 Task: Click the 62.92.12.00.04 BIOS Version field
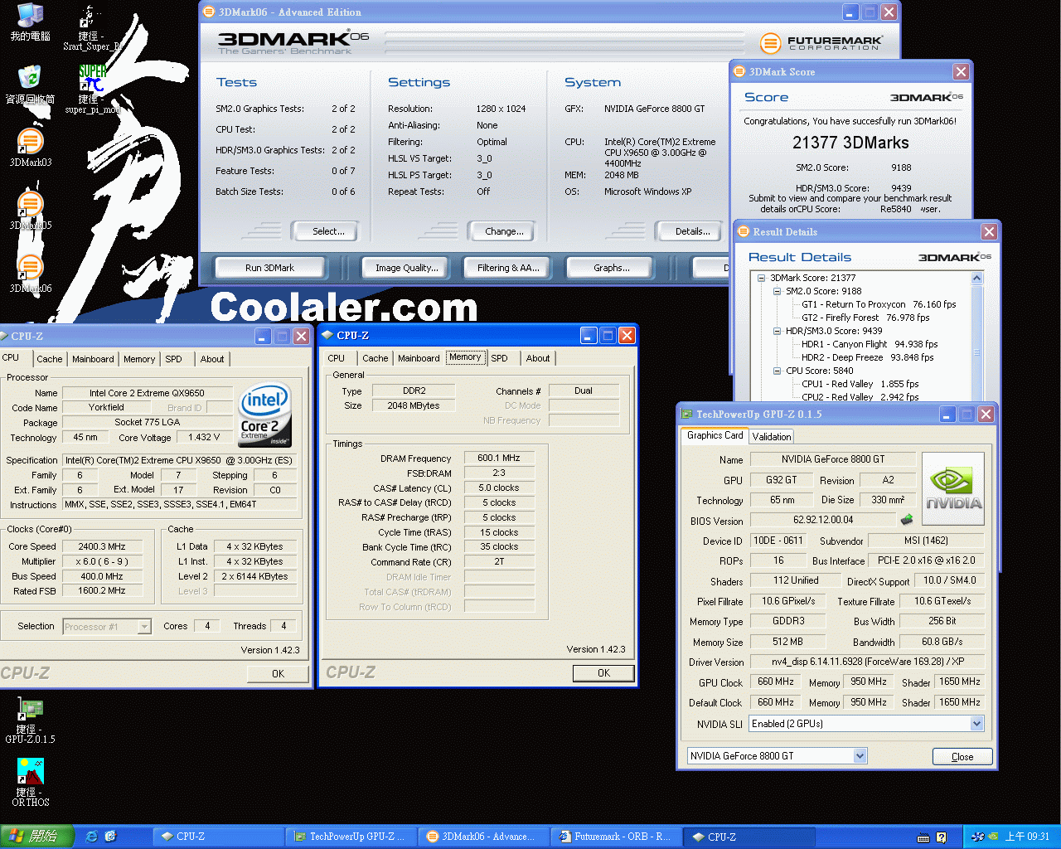(x=823, y=520)
